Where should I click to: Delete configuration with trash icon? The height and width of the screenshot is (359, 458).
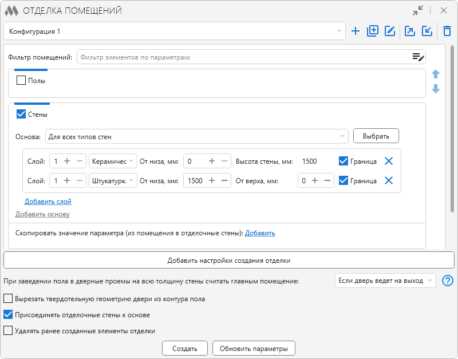pyautogui.click(x=447, y=31)
